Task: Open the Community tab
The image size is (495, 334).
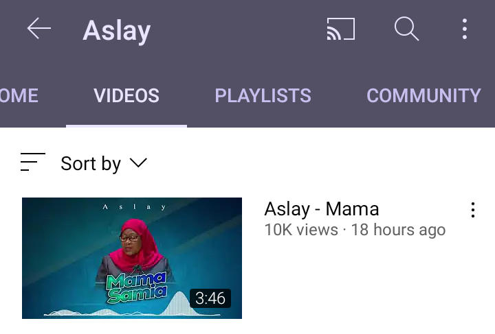Action: tap(423, 95)
